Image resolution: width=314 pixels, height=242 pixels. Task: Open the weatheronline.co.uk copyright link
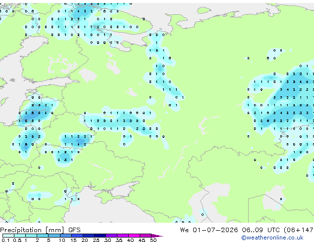[x=272, y=238]
